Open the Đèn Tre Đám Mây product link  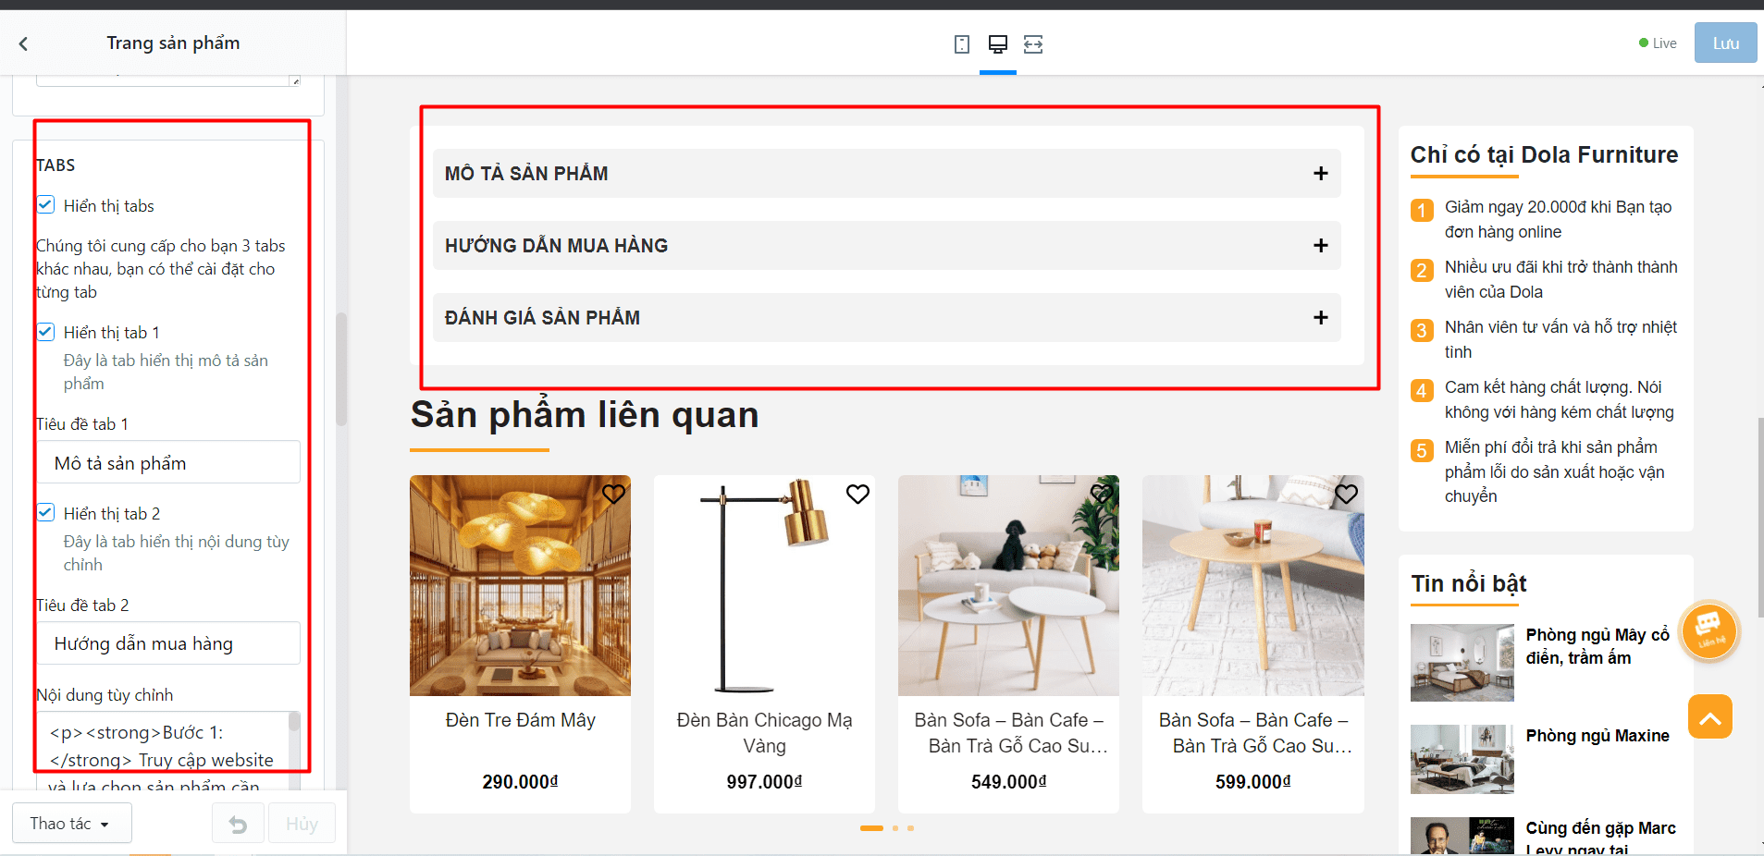pyautogui.click(x=520, y=720)
